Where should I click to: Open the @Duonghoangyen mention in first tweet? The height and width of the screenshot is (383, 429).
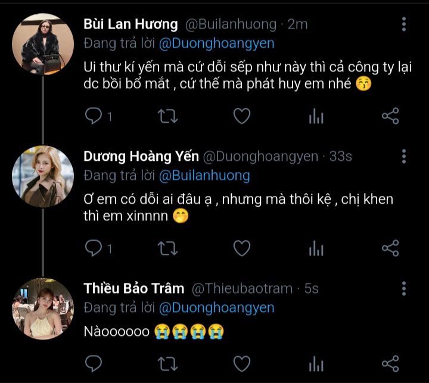[x=218, y=43]
